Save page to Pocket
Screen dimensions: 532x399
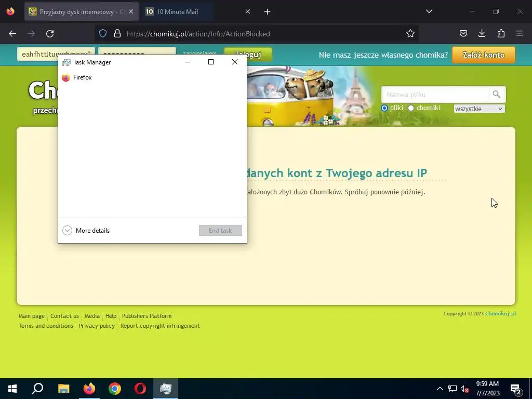(463, 34)
